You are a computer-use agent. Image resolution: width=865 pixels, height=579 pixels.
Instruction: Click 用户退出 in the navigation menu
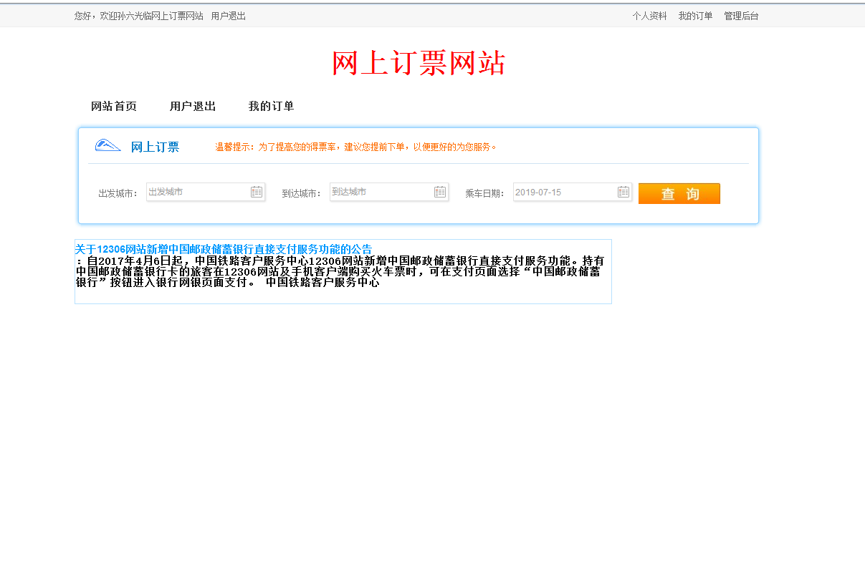(x=192, y=106)
